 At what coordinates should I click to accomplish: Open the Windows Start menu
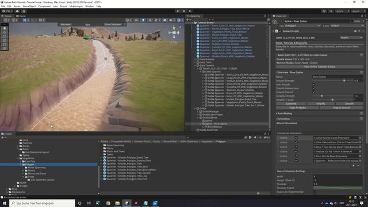tap(5, 203)
